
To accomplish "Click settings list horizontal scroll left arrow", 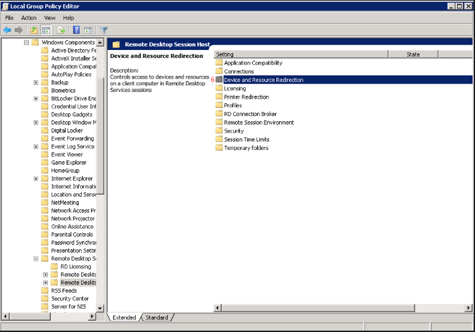I will tap(217, 308).
